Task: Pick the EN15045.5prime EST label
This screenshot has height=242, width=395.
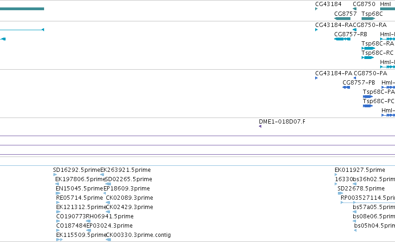Action: (x=79, y=189)
